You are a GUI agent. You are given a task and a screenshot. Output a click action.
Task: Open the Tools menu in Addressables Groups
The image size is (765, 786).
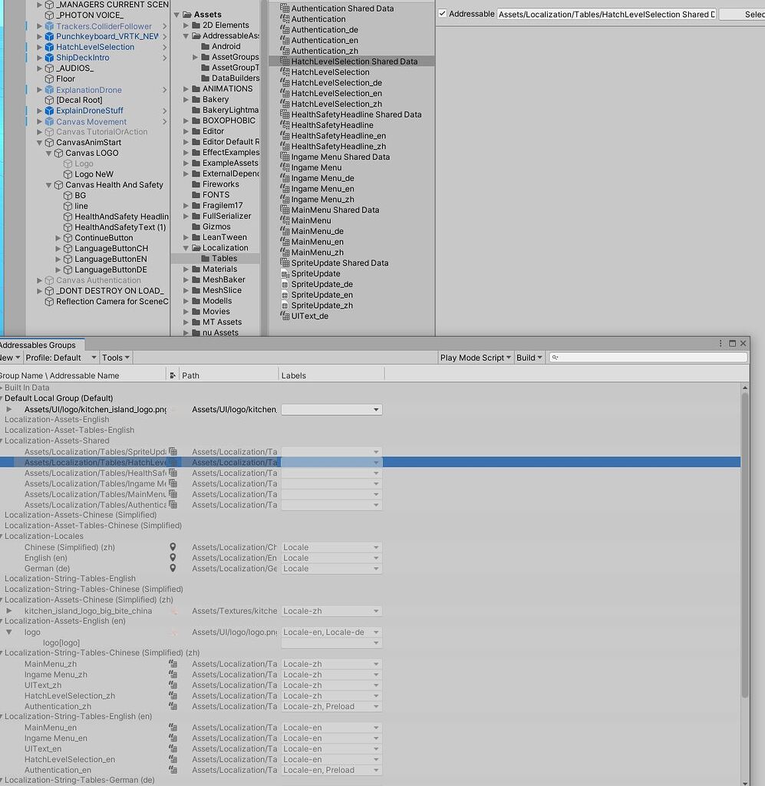(x=115, y=358)
